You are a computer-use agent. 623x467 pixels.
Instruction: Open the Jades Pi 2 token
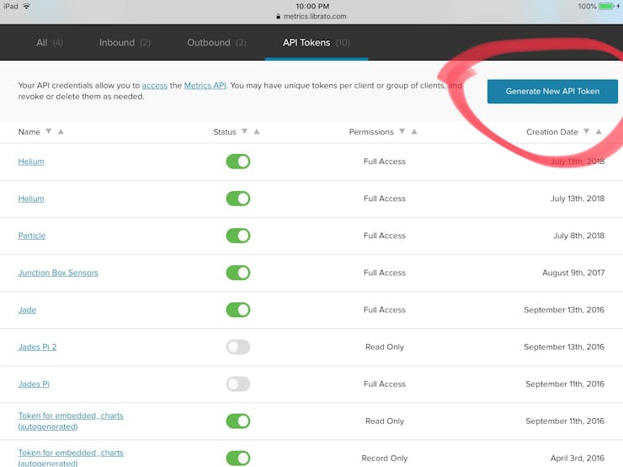37,347
